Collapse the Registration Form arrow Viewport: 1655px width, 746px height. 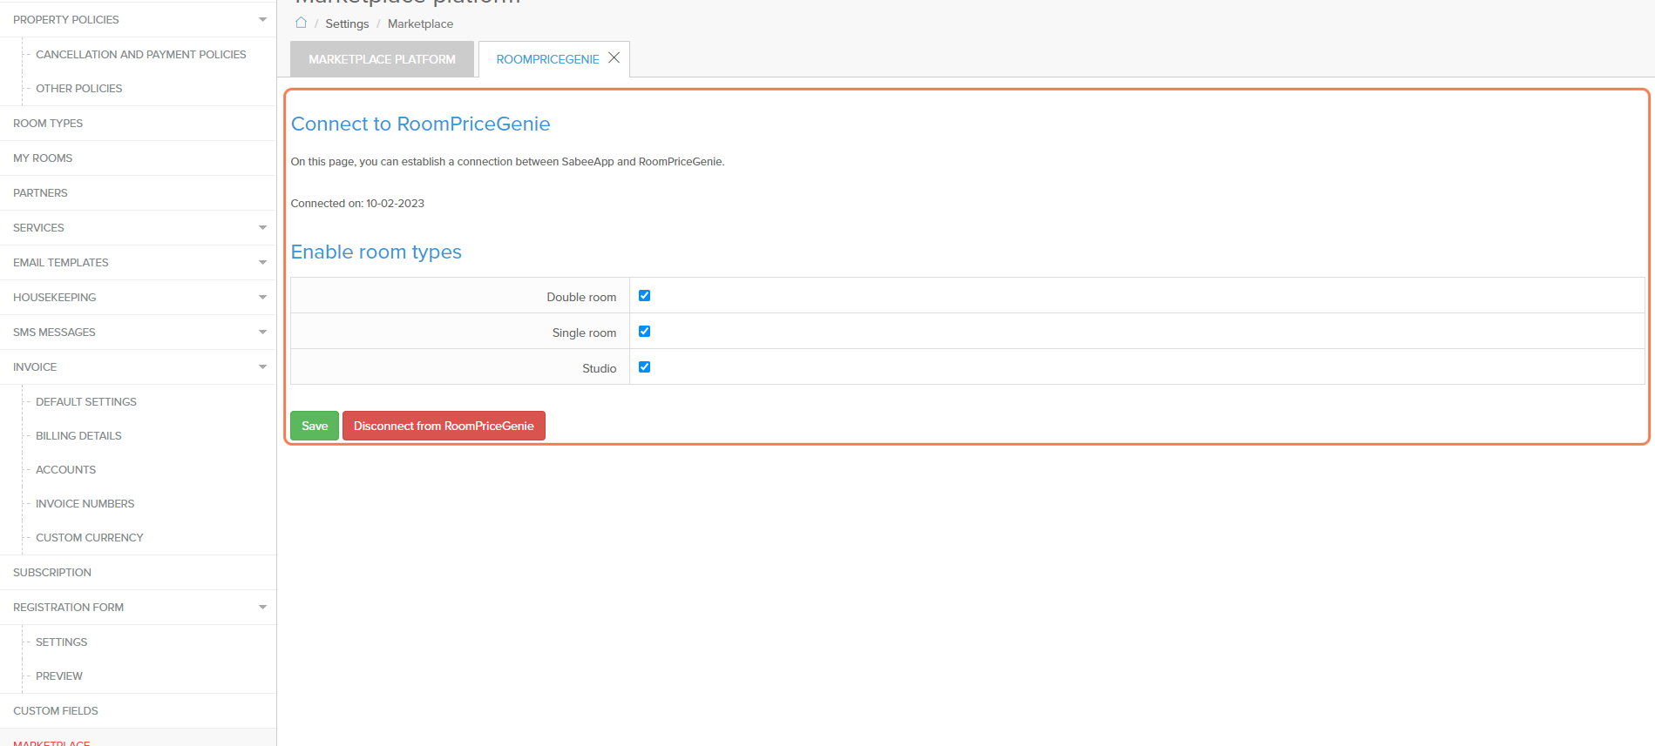click(x=262, y=607)
